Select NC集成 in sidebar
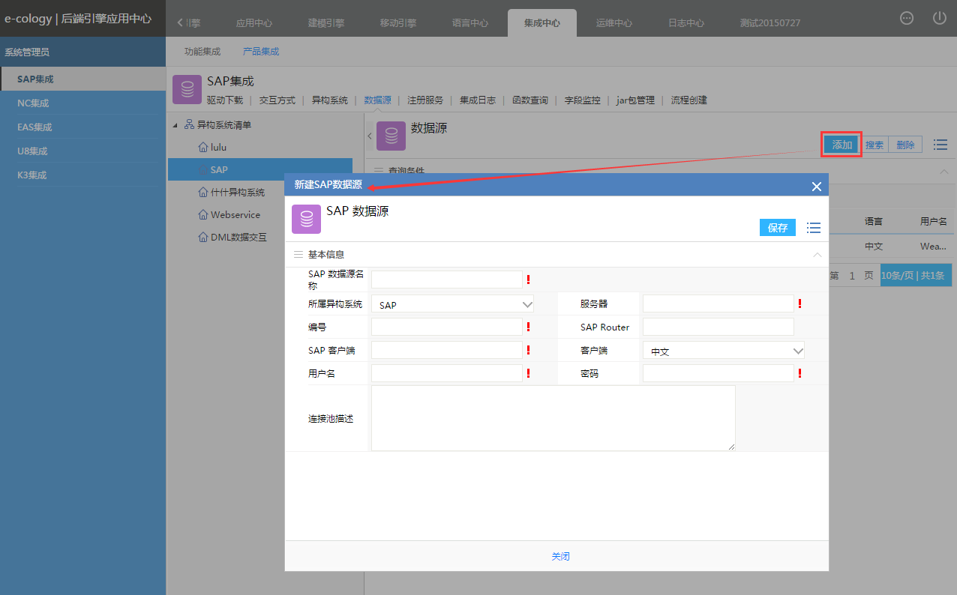This screenshot has width=957, height=595. click(x=82, y=103)
